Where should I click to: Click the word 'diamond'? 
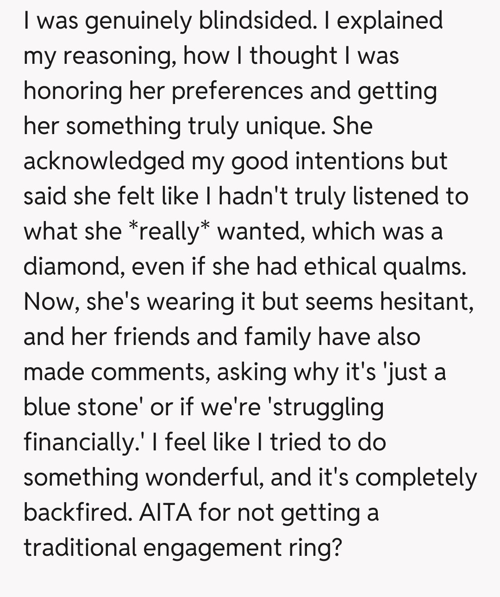coord(72,267)
